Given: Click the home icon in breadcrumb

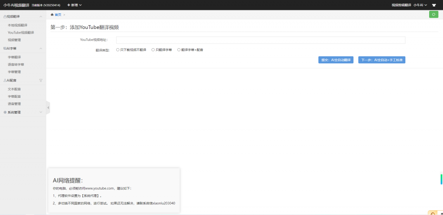Looking at the screenshot, I should pos(52,15).
